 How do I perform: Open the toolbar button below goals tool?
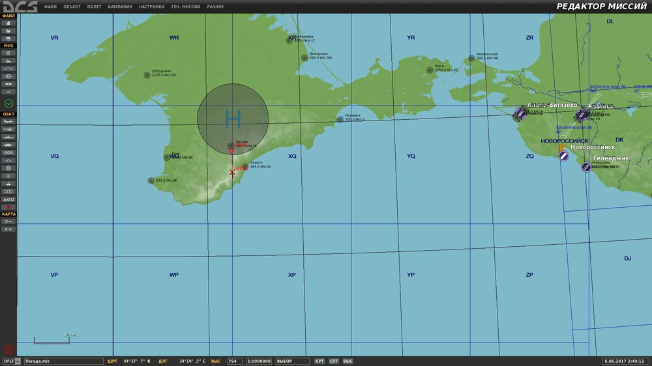tap(8, 84)
